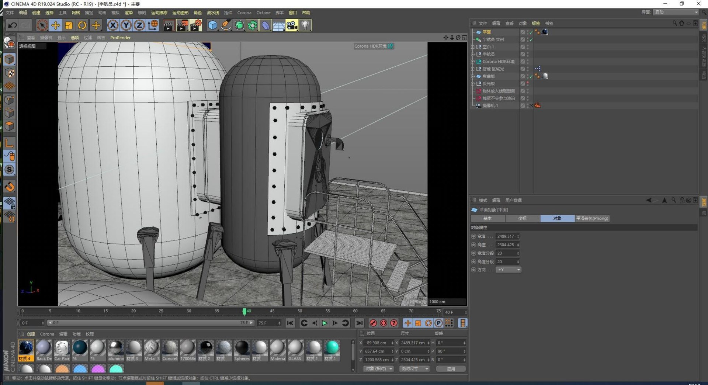Expand the 空白.1 object group
The height and width of the screenshot is (385, 708).
click(x=473, y=47)
